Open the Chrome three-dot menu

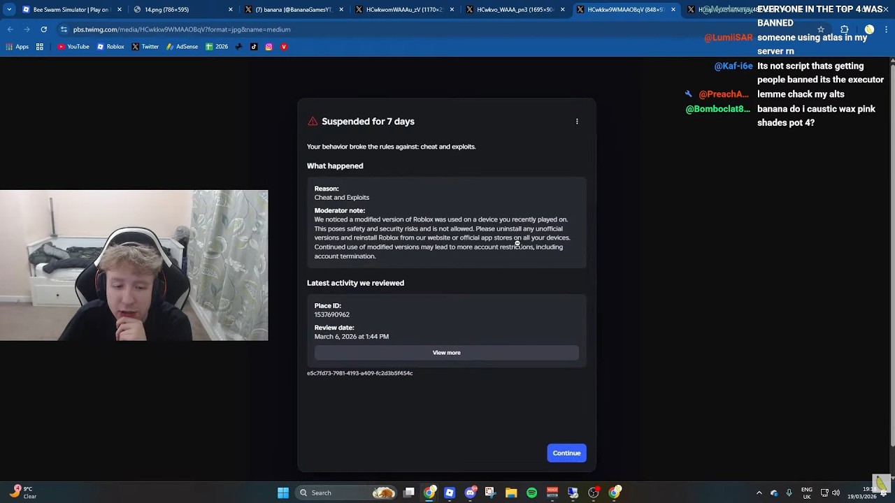click(886, 29)
